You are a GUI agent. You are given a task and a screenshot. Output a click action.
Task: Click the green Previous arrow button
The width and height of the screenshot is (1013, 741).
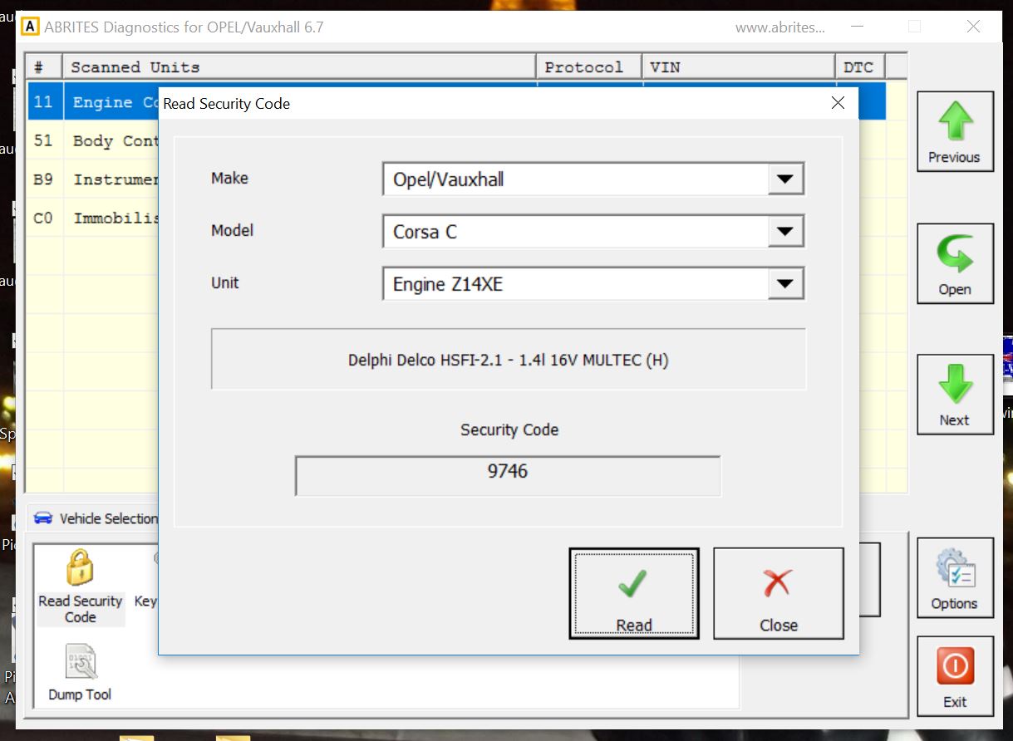[x=955, y=131]
